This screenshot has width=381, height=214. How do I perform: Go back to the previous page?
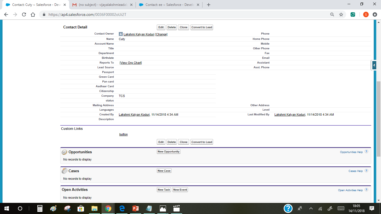(6, 14)
